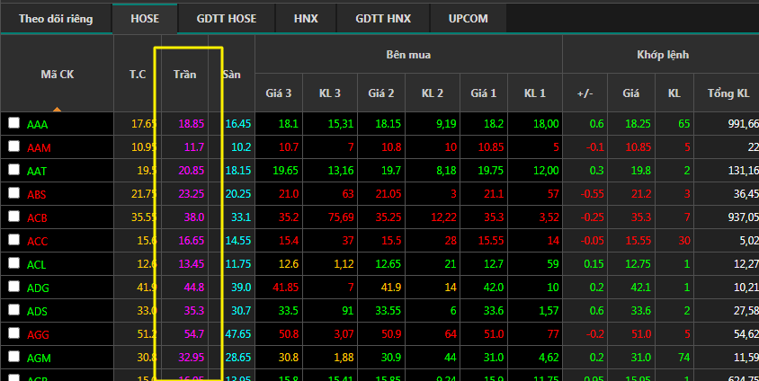Click the ADG ceiling price 44.8
The height and width of the screenshot is (381, 759).
(x=194, y=288)
